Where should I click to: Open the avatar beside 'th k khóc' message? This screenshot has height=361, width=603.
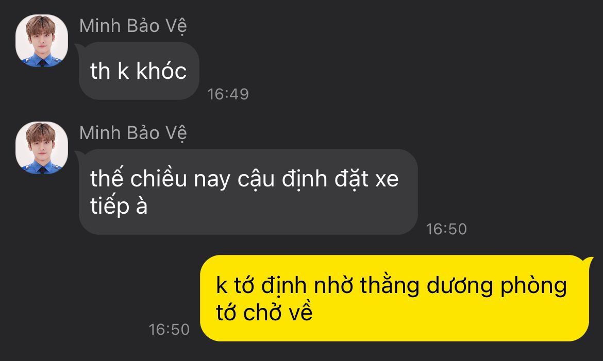point(42,41)
